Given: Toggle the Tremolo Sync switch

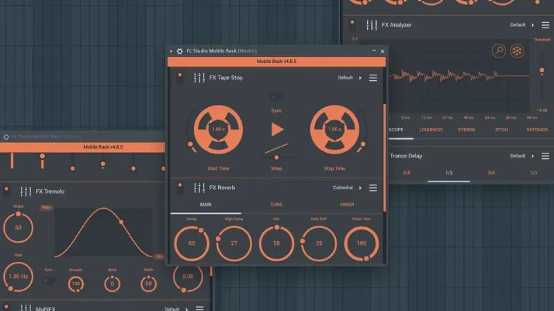Looking at the screenshot, I should coord(48,281).
